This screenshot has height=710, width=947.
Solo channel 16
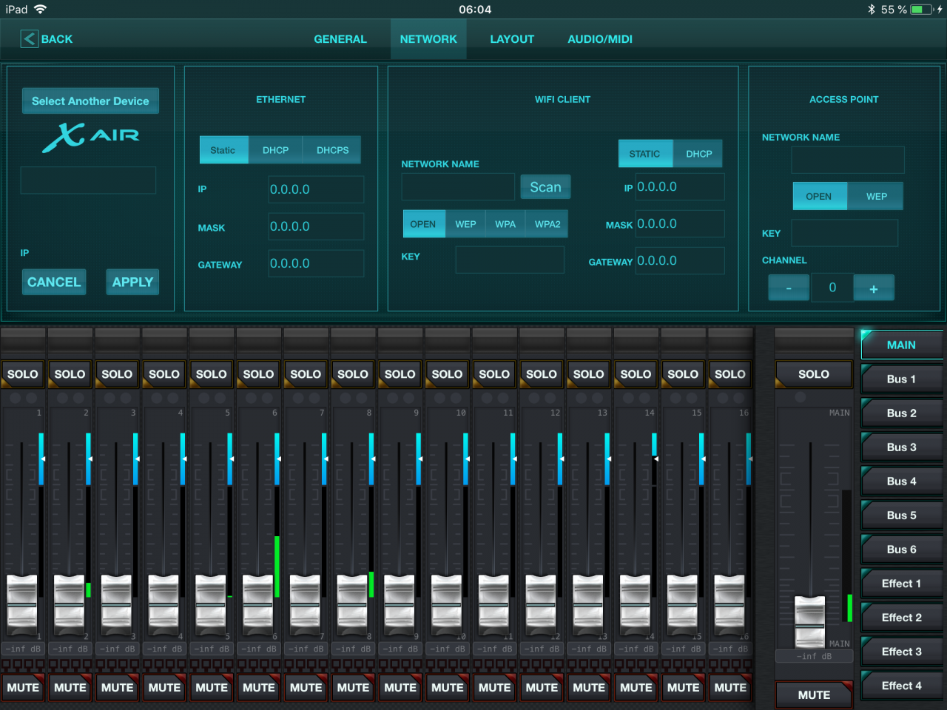(x=730, y=374)
